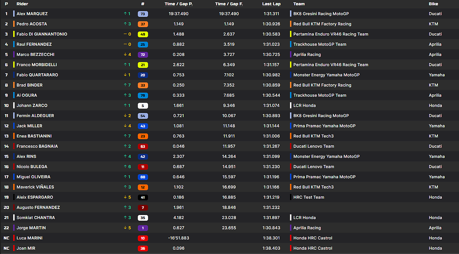459x254 pixels.
Task: Click the green up arrow beside Brad Binder
Action: [125, 85]
